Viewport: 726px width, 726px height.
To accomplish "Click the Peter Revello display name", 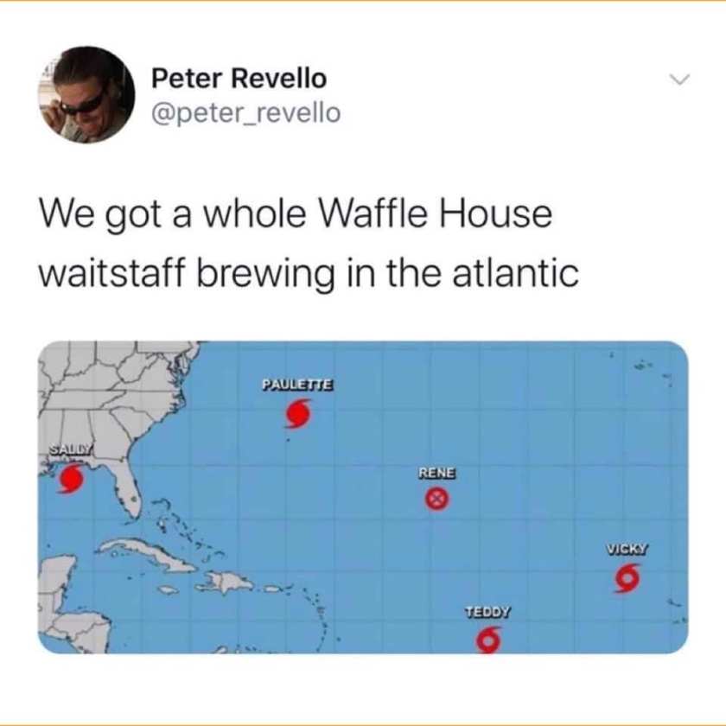I will coord(239,78).
